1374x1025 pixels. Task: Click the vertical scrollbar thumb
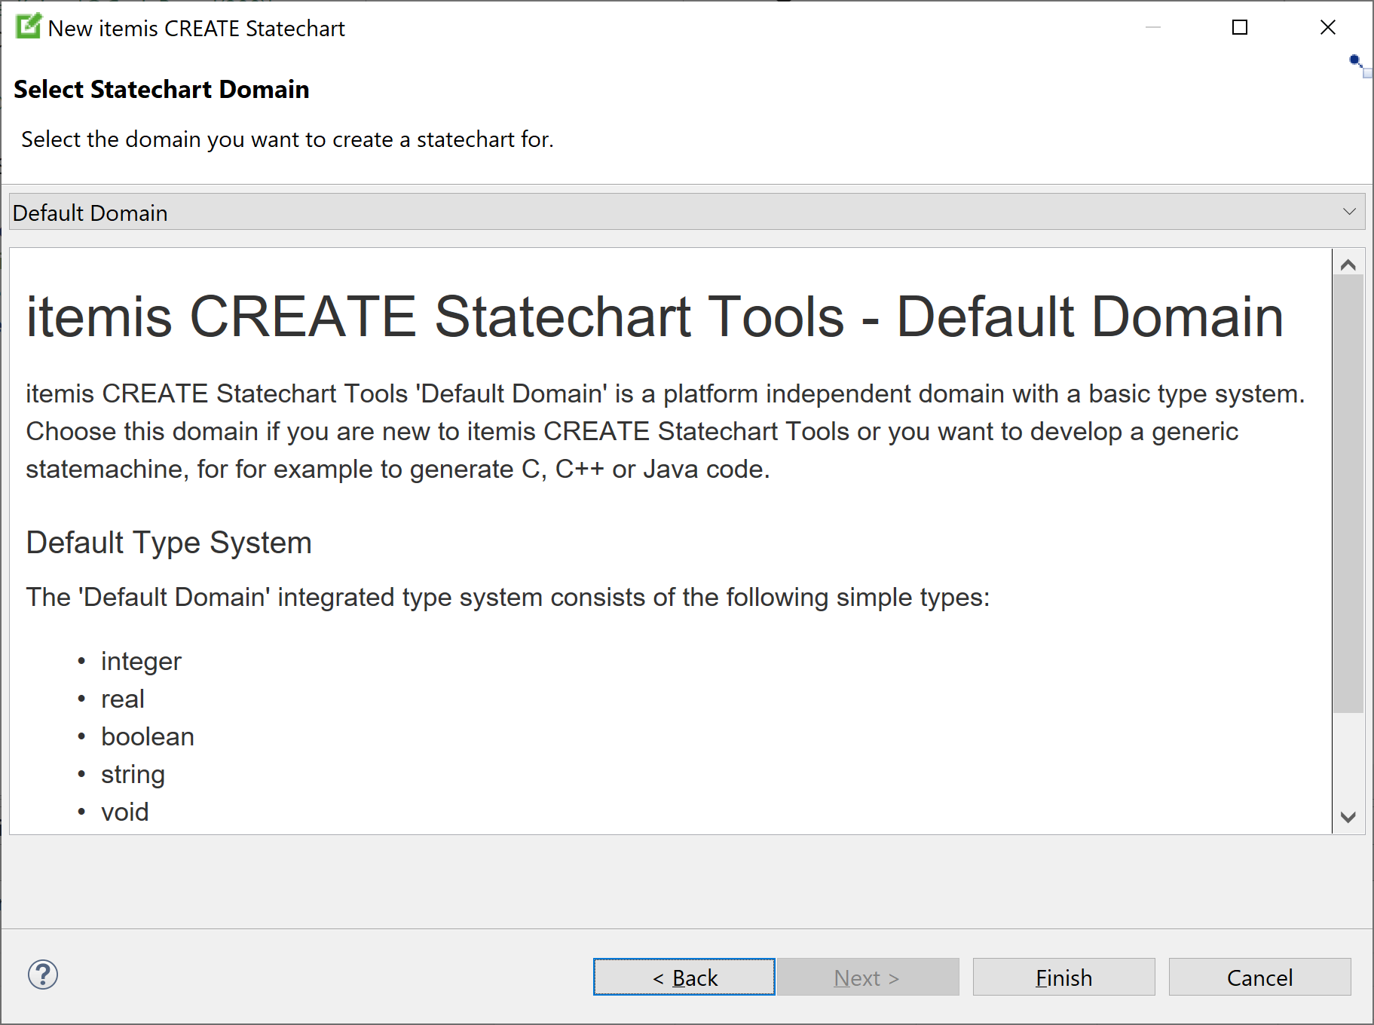tap(1348, 494)
